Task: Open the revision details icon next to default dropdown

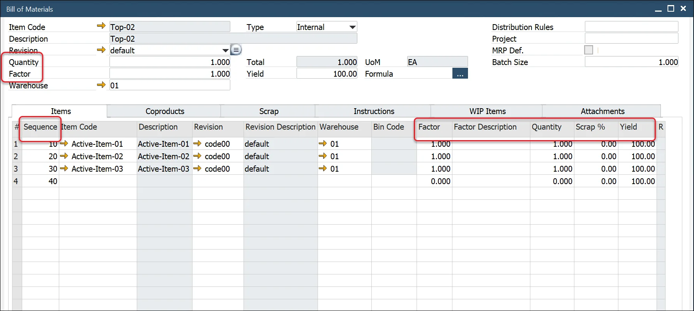Action: (236, 50)
